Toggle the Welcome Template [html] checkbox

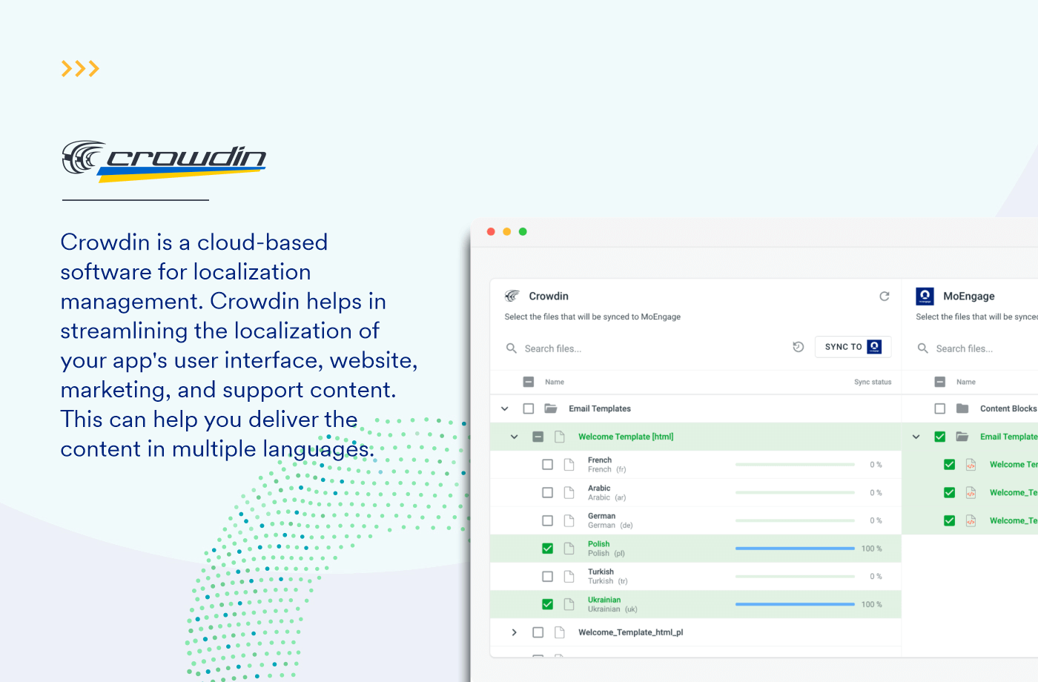point(538,437)
